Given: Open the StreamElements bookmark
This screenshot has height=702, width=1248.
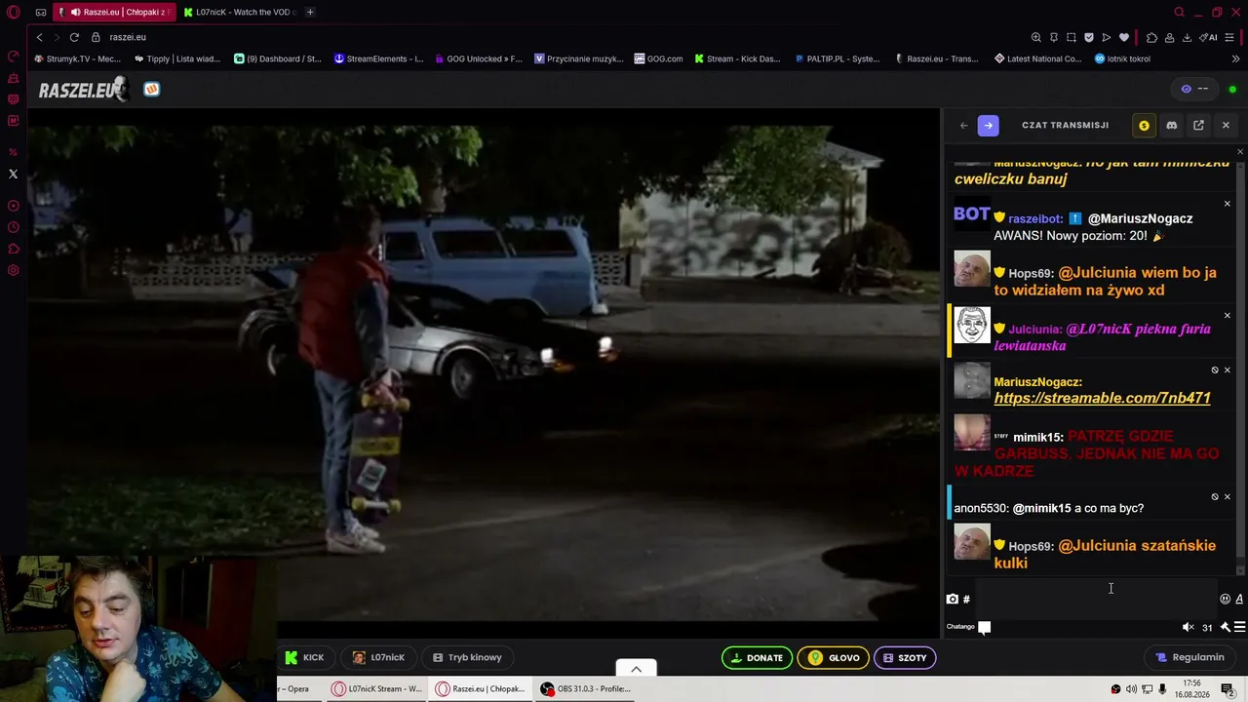Looking at the screenshot, I should 378,58.
